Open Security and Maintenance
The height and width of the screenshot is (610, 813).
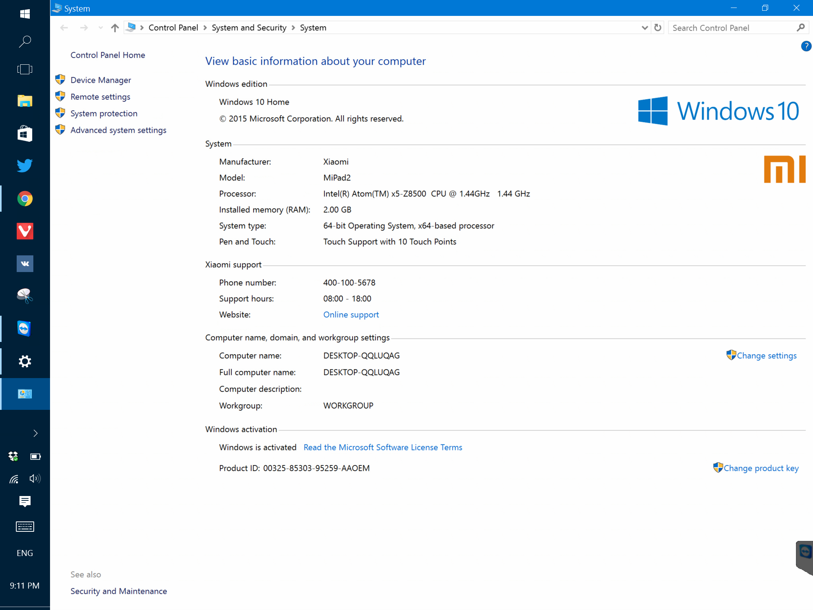point(119,591)
